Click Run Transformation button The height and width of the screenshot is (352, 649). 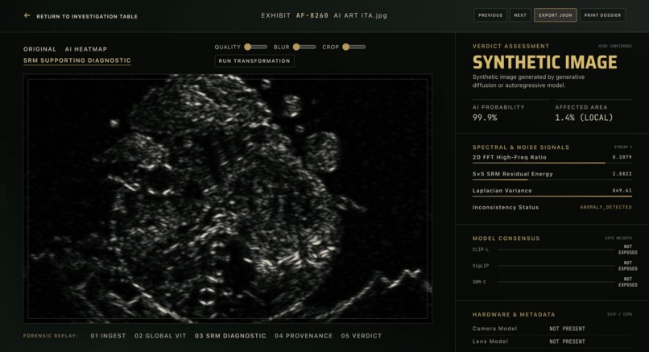[x=254, y=61]
